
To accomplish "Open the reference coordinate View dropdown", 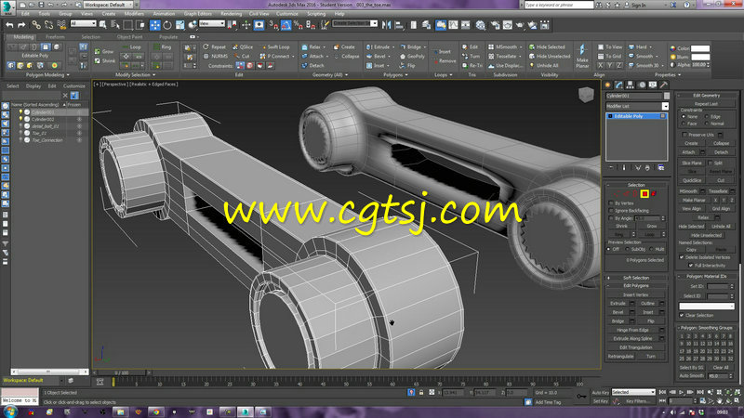I will (x=212, y=24).
